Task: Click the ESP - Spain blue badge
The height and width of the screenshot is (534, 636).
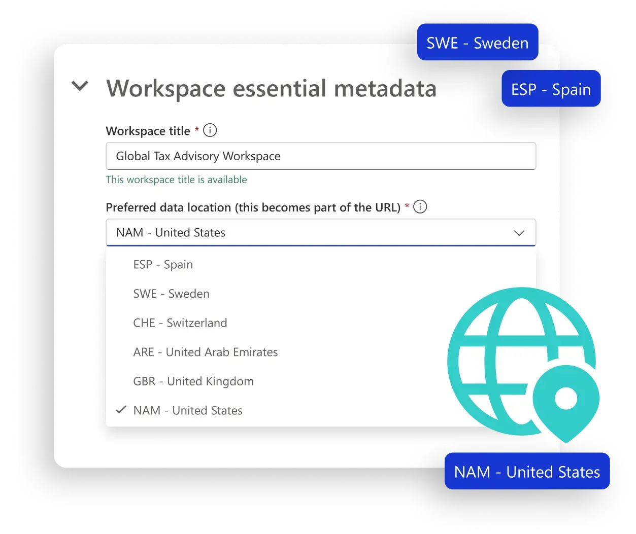Action: tap(551, 88)
